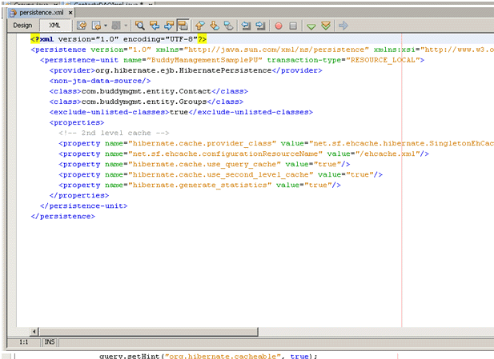The width and height of the screenshot is (494, 359).
Task: Shift line right icon
Action: pos(260,26)
